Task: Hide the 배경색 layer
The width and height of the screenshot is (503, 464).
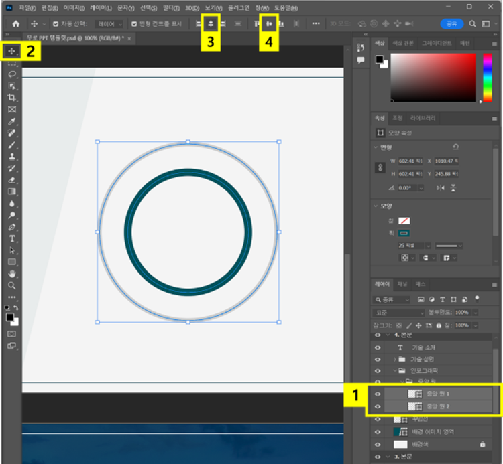Action: coord(378,444)
